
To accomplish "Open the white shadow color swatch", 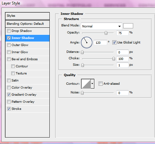I will pos(128,26).
